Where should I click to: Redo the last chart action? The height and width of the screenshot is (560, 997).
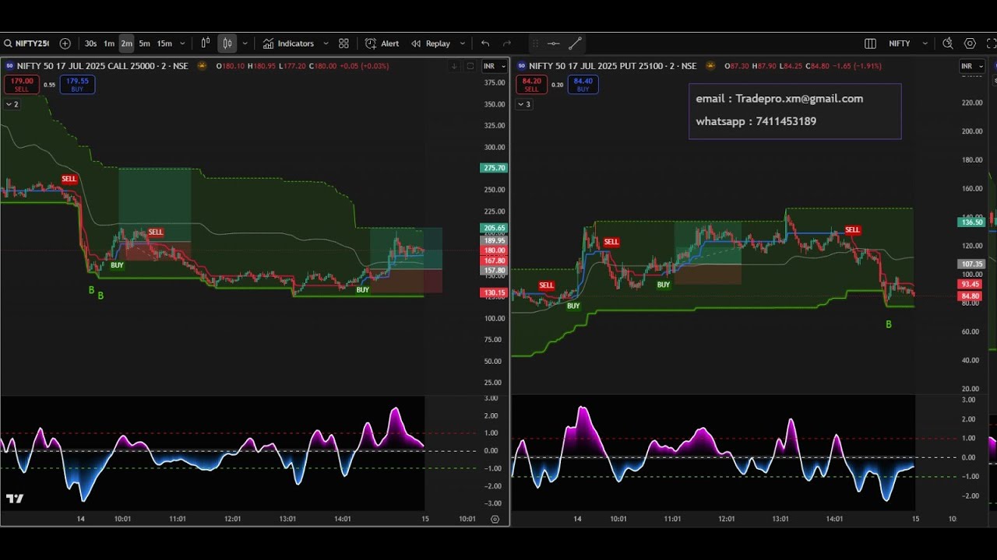click(507, 44)
